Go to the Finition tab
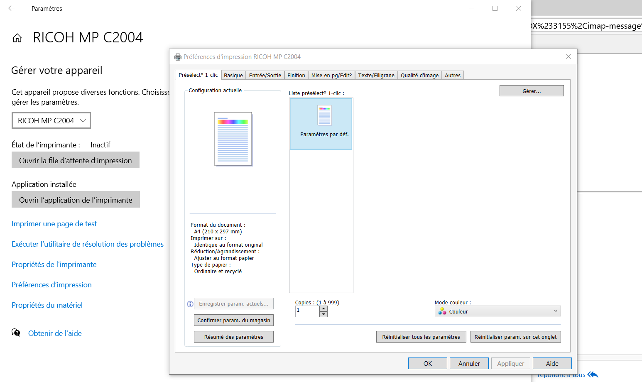 (296, 76)
